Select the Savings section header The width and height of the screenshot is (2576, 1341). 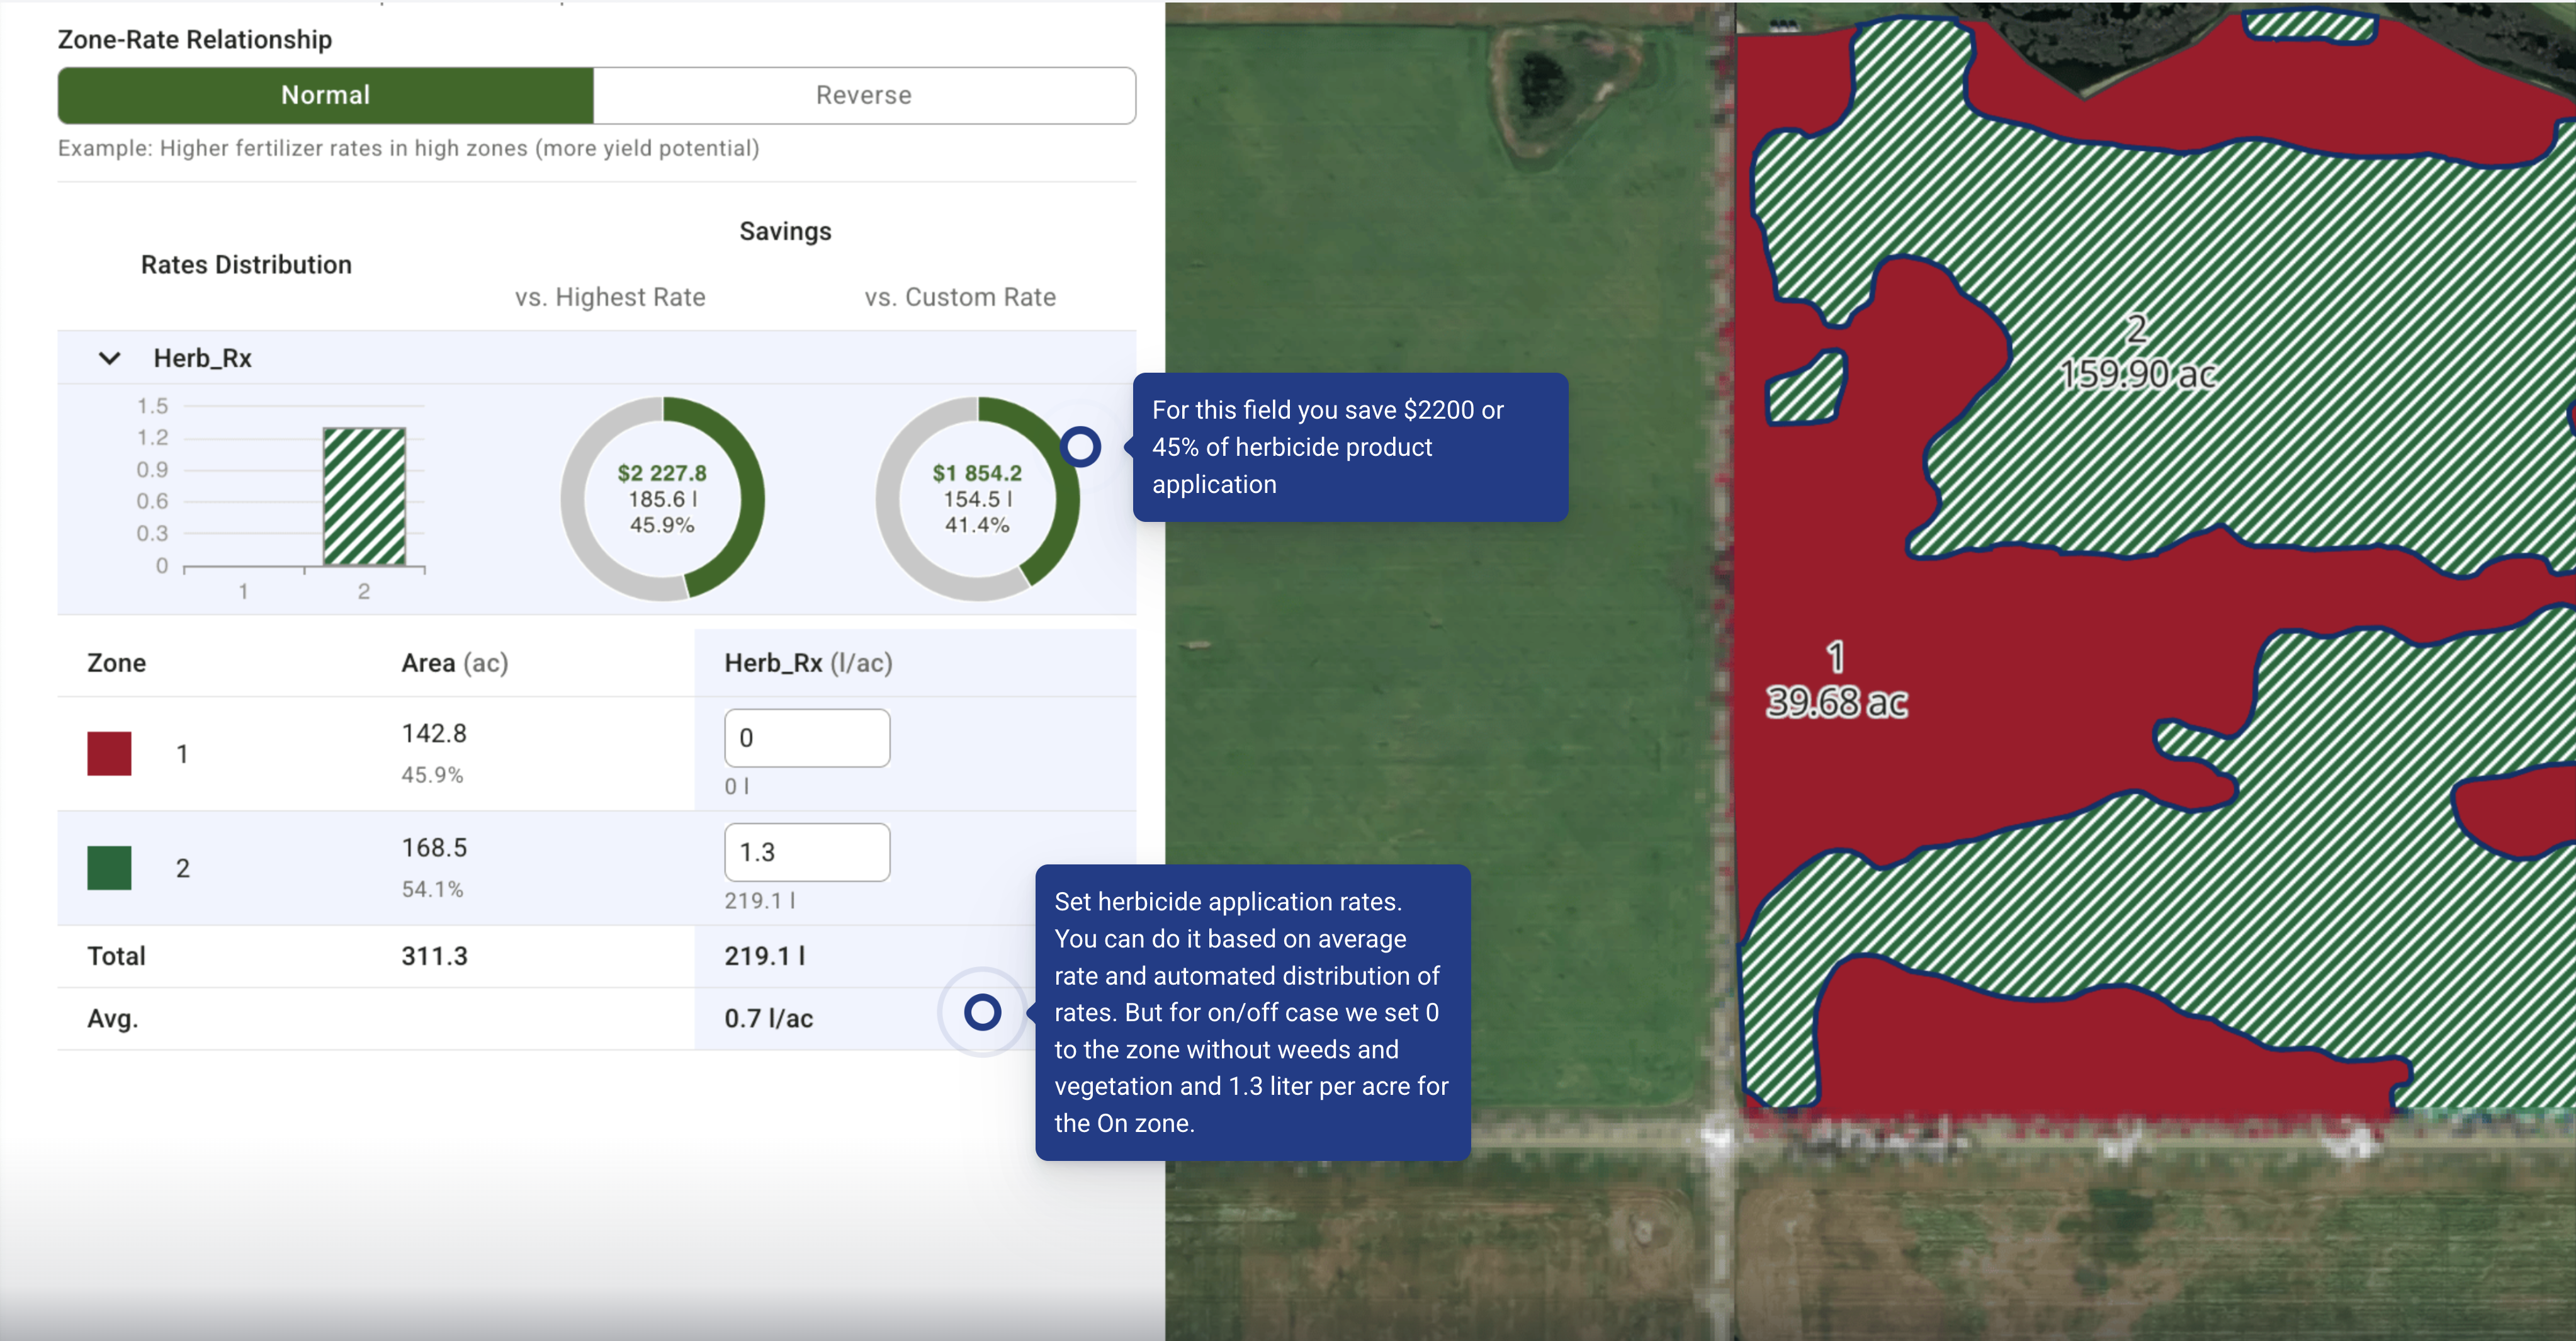(x=785, y=231)
